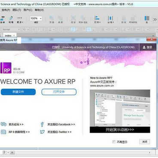The image size is (158, 158).
Task: Open the 更多 tools dropdown
Action: tap(20, 20)
